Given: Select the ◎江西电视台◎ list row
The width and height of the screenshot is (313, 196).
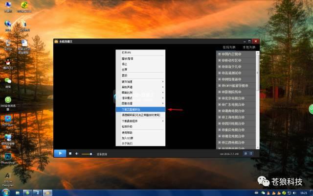Looking at the screenshot, I should [236, 143].
